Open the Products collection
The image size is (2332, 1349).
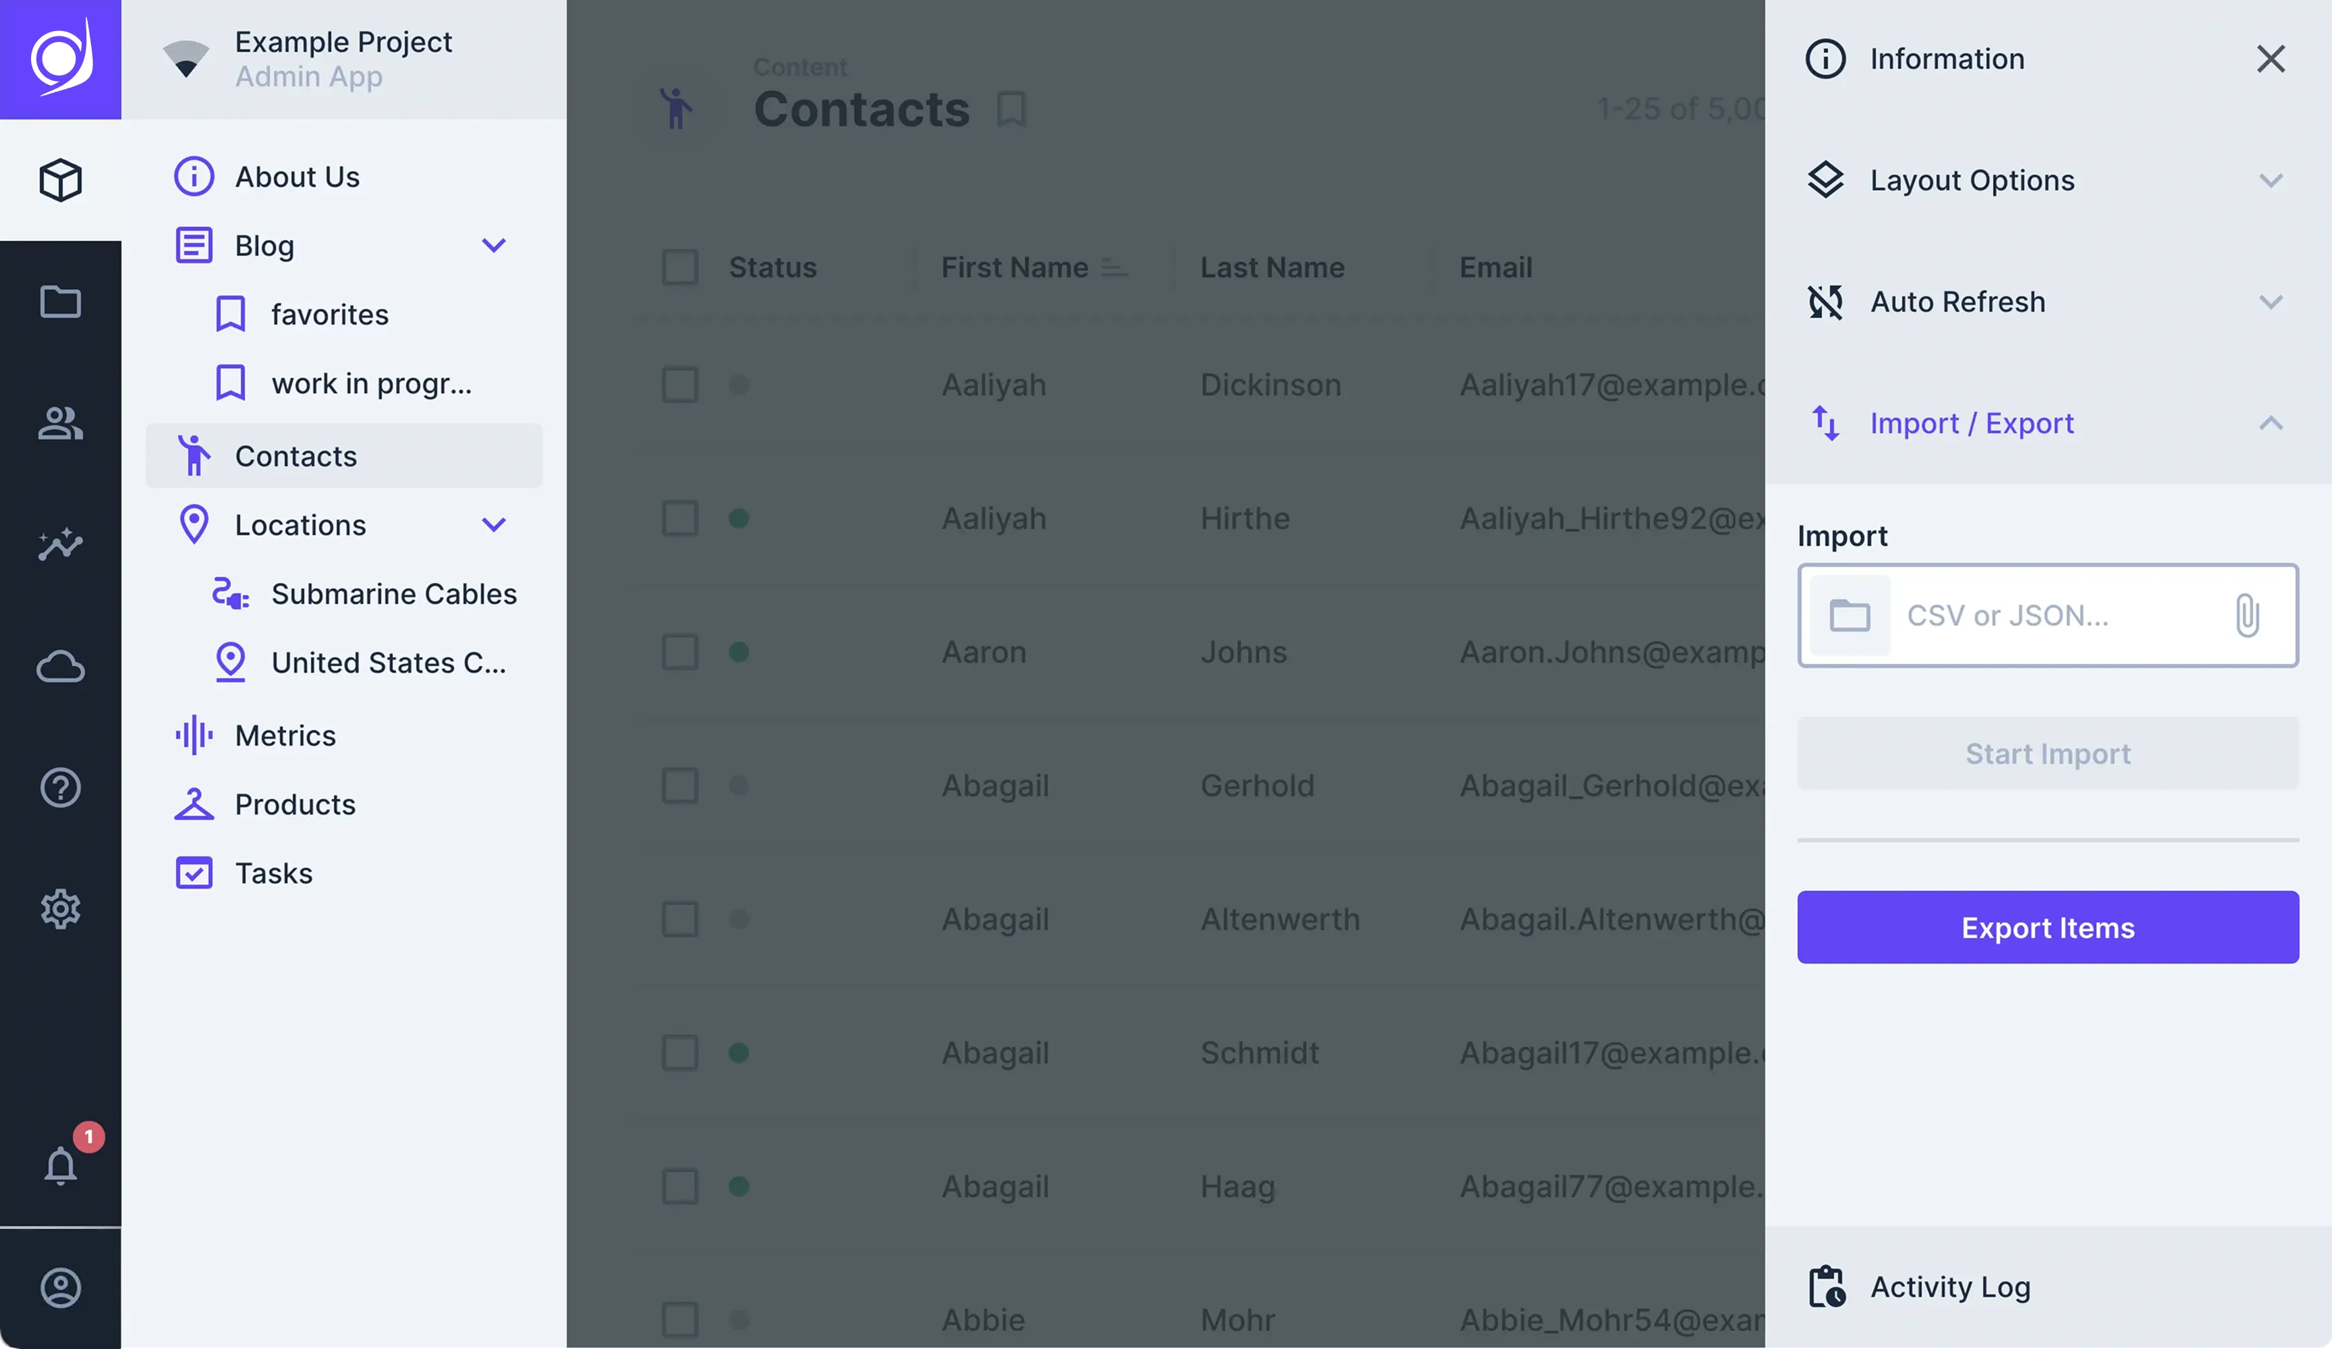click(x=294, y=804)
